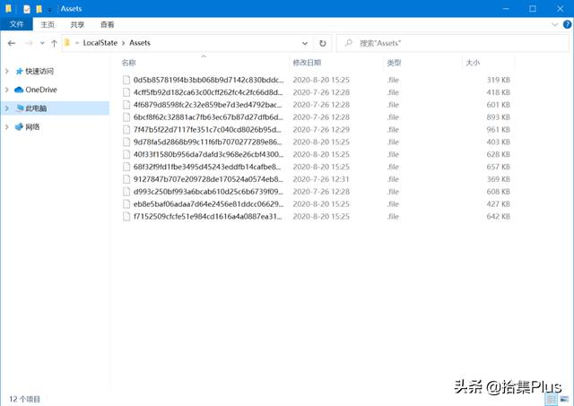Click the Back navigation arrow
This screenshot has height=406, width=574.
12,42
